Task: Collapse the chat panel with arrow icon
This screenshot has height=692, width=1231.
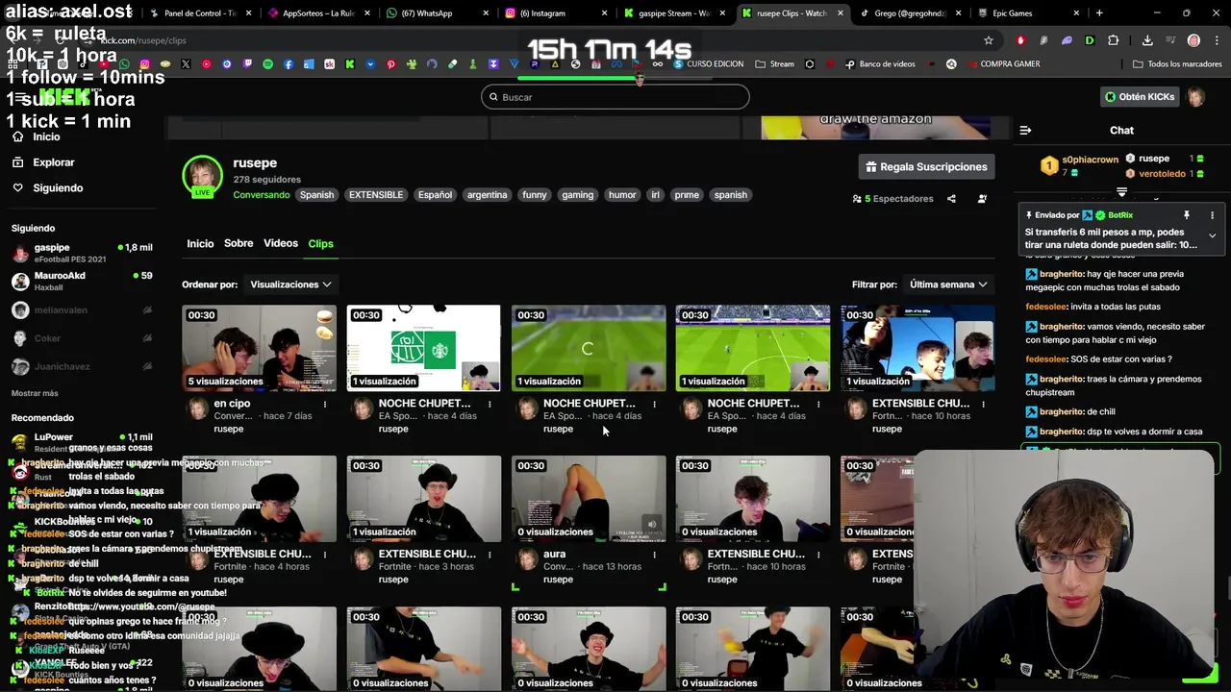Action: pyautogui.click(x=1025, y=130)
